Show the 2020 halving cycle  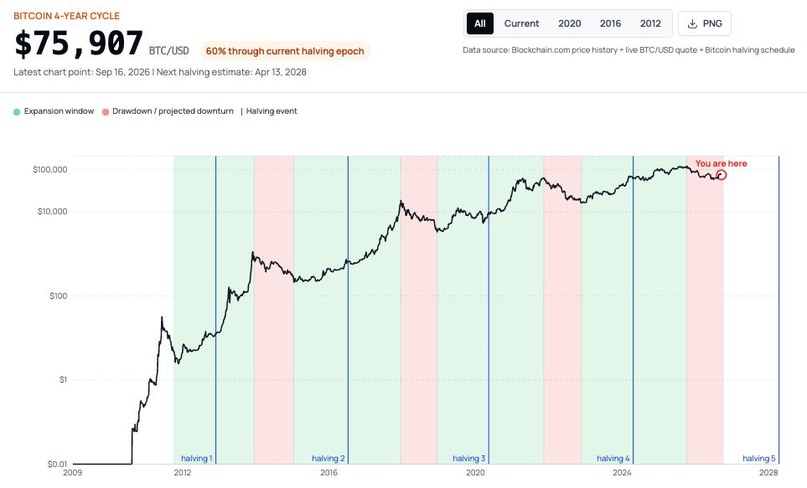pyautogui.click(x=569, y=23)
